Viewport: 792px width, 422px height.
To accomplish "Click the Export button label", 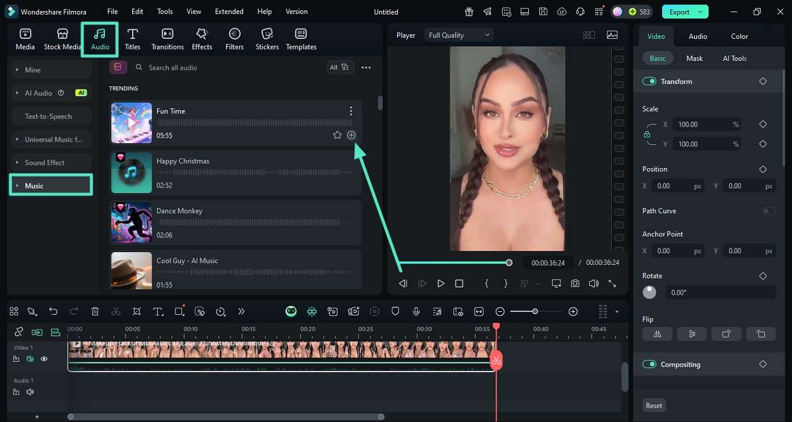I will coord(679,12).
